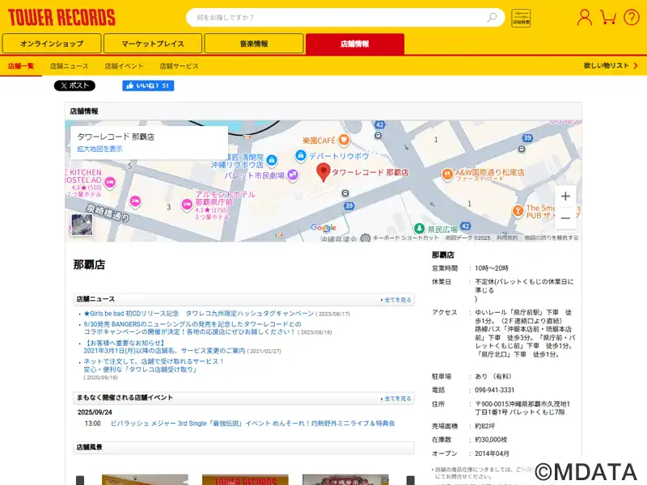Open the Girls be bad campaign news link
Viewport: 647px width, 485px height.
tap(199, 314)
